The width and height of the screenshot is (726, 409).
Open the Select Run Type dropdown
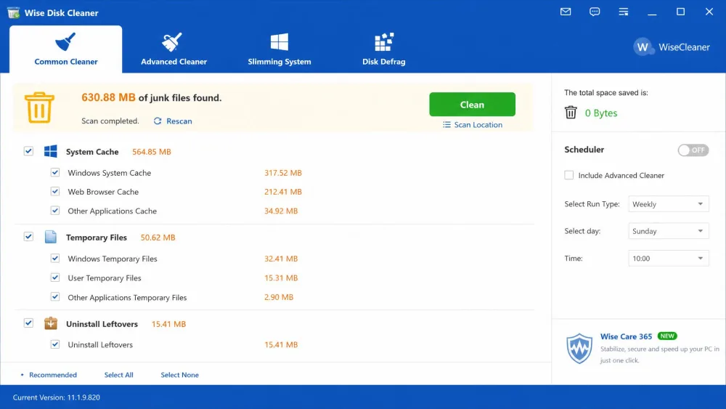point(668,204)
